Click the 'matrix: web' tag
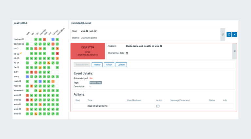This screenshot has width=251, height=139. [95, 83]
